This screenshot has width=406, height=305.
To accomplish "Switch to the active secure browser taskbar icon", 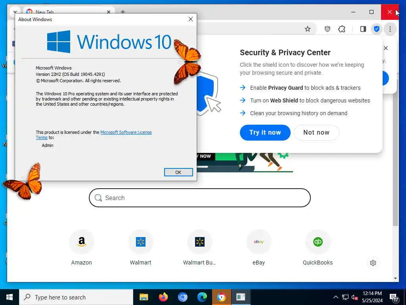I will click(221, 297).
